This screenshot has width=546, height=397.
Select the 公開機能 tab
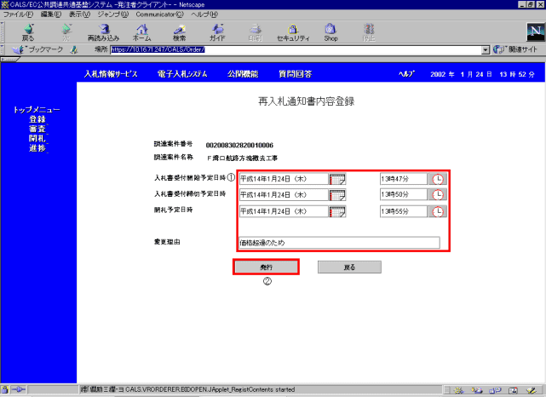(x=243, y=74)
